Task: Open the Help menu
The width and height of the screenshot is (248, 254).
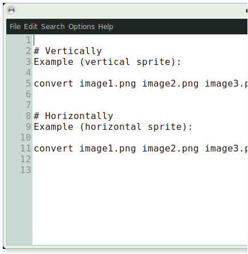Action: [105, 27]
